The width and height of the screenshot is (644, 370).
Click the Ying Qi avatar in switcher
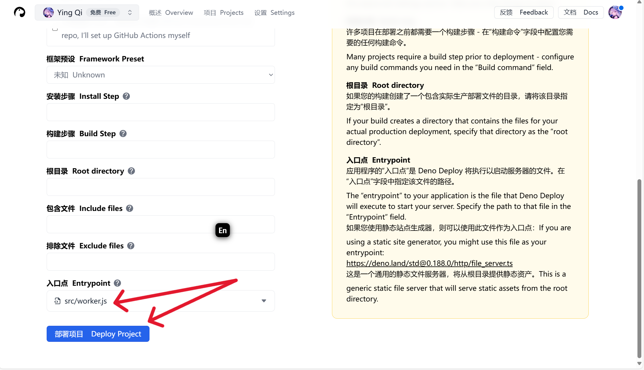pyautogui.click(x=48, y=12)
